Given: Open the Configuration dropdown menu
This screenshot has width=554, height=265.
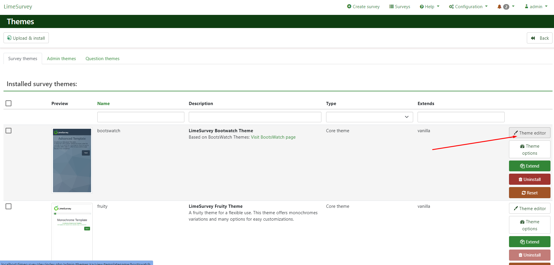Looking at the screenshot, I should pos(468,7).
